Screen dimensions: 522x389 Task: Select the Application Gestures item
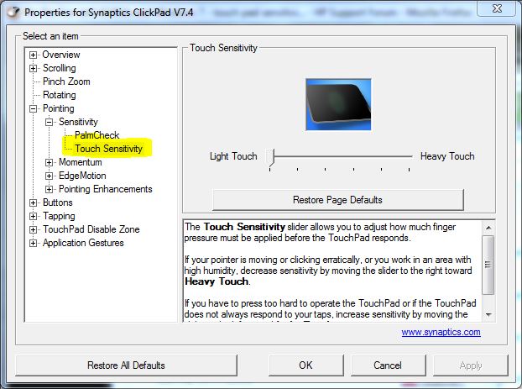click(x=83, y=243)
